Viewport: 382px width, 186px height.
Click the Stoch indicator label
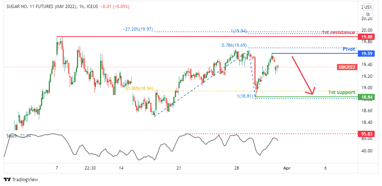pyautogui.click(x=12, y=136)
